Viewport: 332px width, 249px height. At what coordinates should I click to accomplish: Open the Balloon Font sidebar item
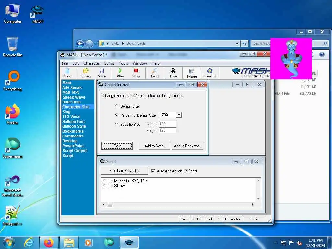pos(74,122)
